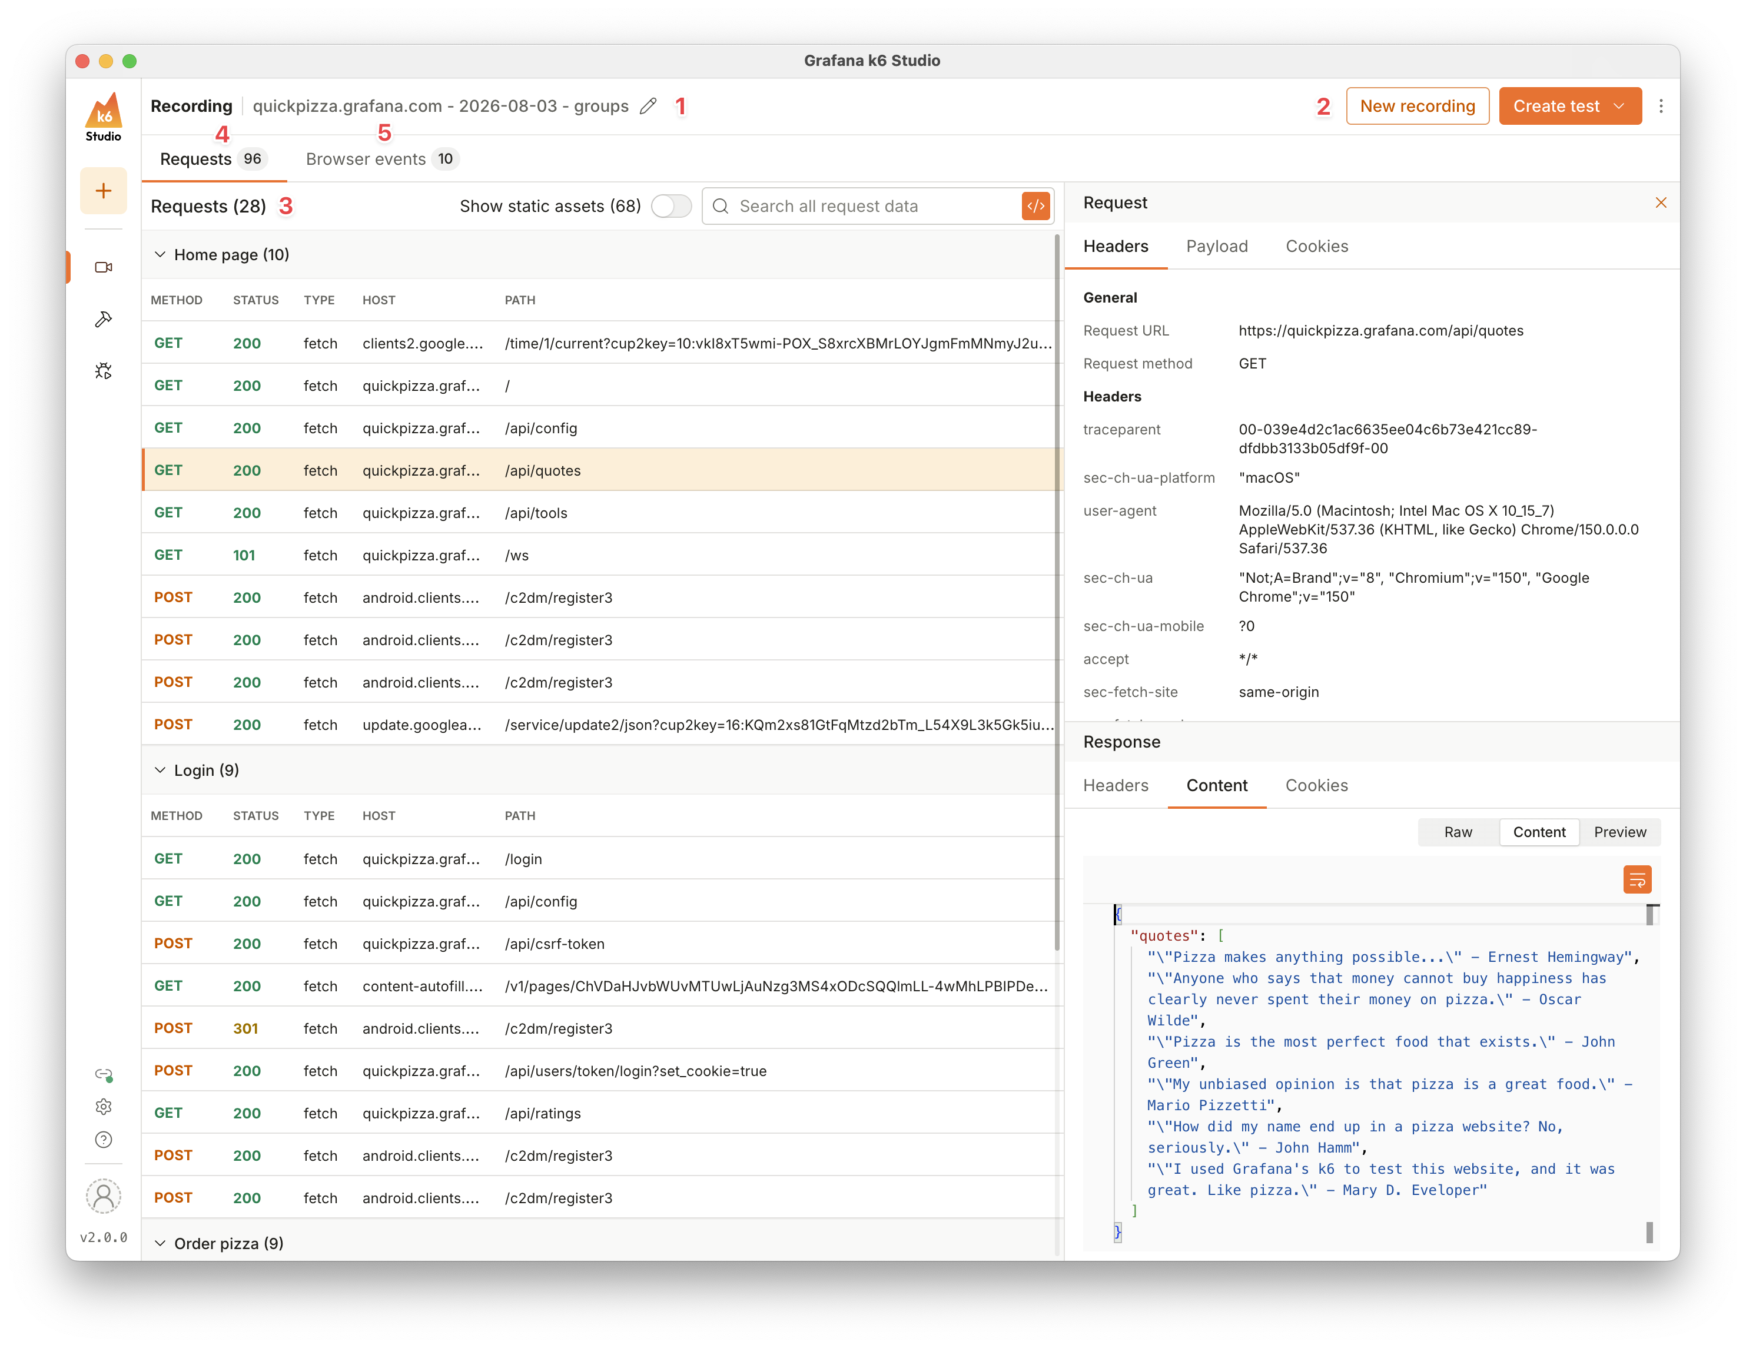The width and height of the screenshot is (1746, 1348).
Task: Click the proxy status link icon
Action: [x=104, y=1074]
